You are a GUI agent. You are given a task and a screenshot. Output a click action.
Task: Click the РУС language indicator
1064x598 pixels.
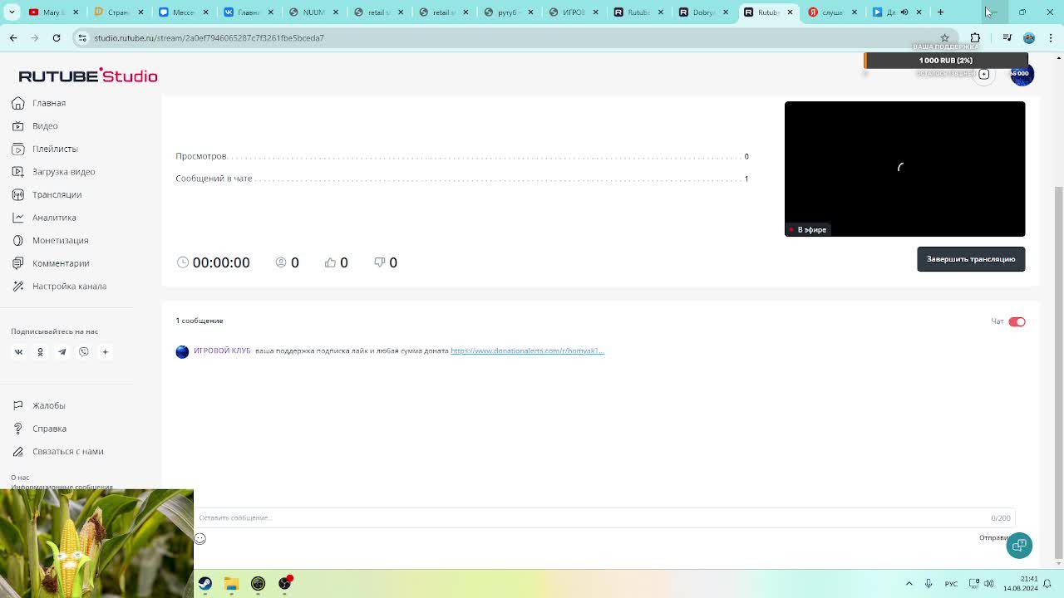click(x=951, y=584)
